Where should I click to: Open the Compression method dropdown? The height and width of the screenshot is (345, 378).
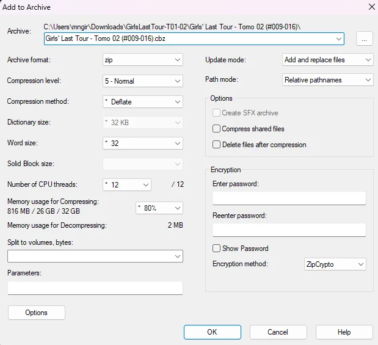click(143, 102)
